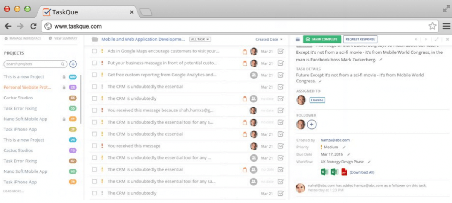Click the PDF attachment icon
This screenshot has height=203, width=452.
coord(344,172)
